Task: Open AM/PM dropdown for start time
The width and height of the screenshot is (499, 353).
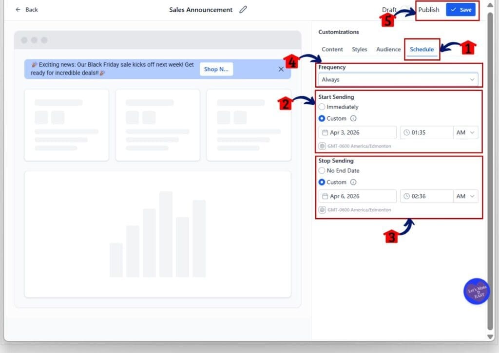Action: click(465, 132)
